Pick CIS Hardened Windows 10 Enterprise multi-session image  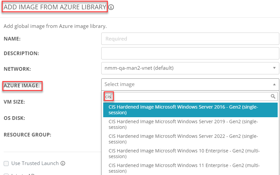click(190, 153)
